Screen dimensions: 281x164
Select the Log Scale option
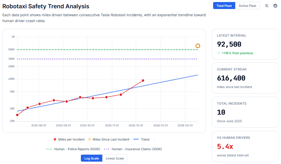(92, 158)
